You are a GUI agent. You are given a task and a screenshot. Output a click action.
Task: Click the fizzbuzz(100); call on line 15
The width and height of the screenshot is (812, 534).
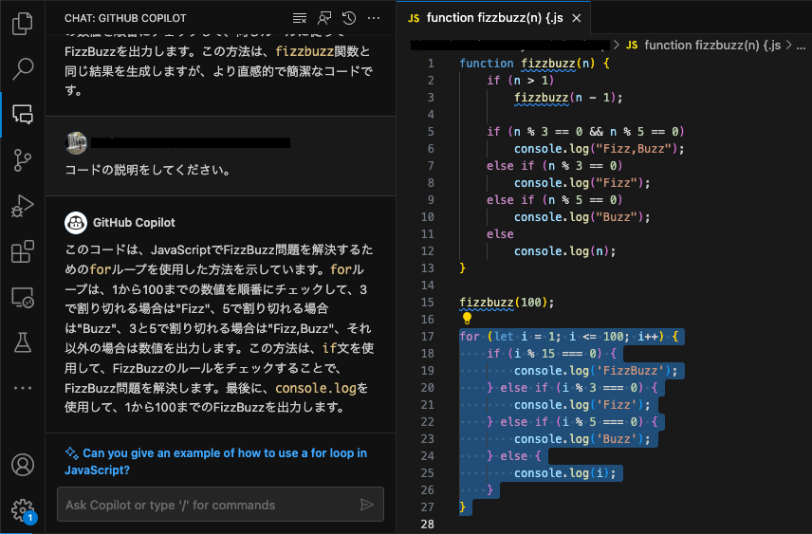(x=507, y=303)
